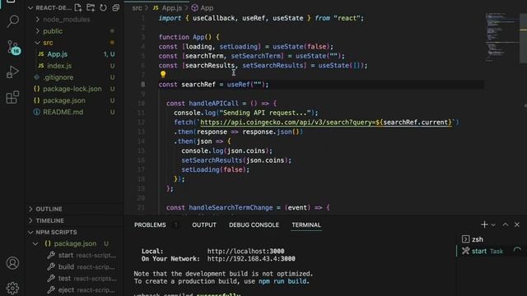Open package.json in file tree

pyautogui.click(x=64, y=100)
